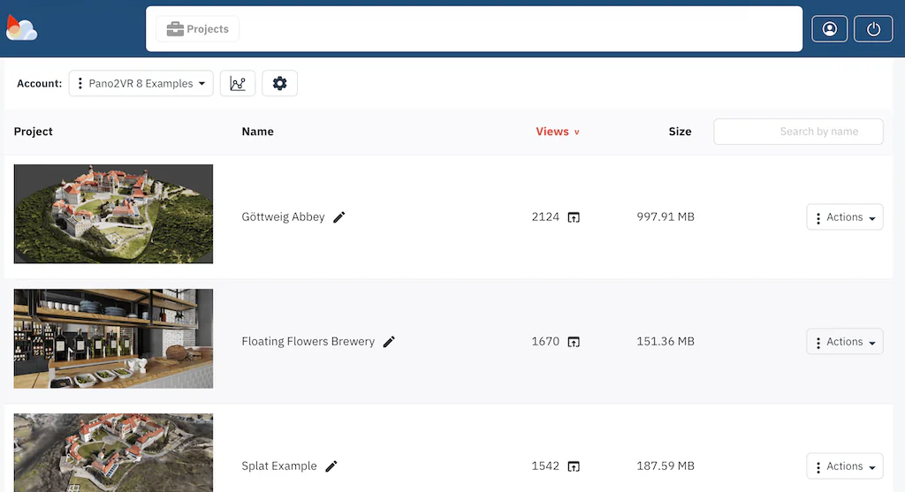Open the Pano2VR 8 Examples account dropdown
The image size is (905, 492).
pos(141,84)
